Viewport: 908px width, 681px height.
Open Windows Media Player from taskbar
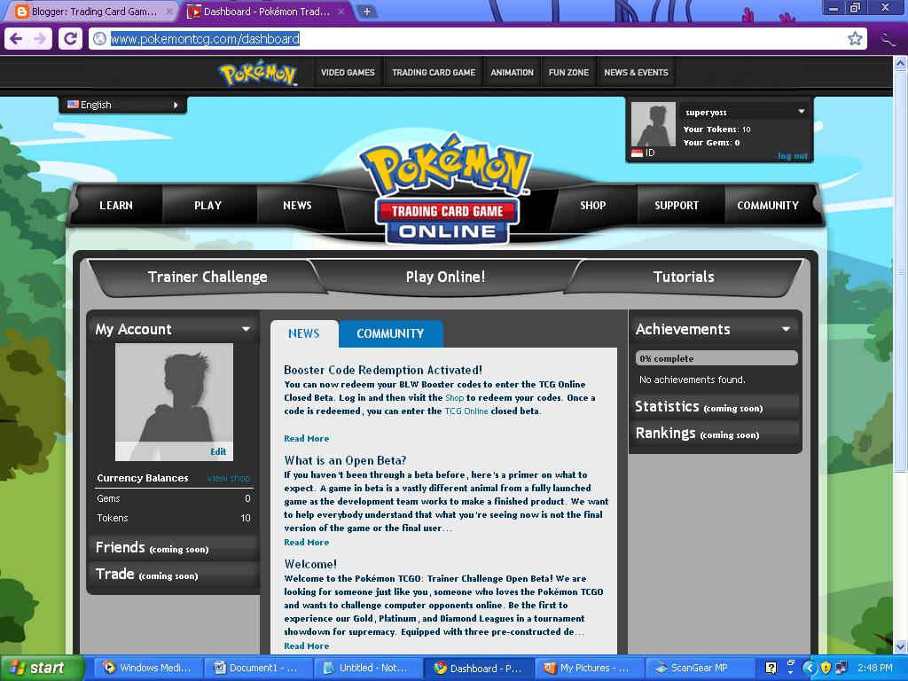[147, 668]
